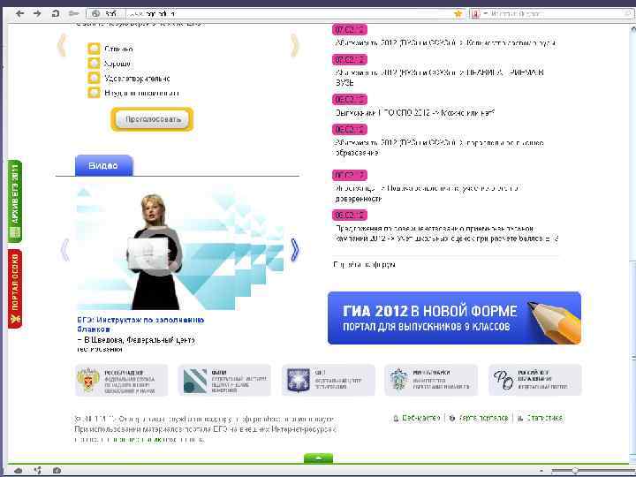Go back with the browser back arrow
636x477 pixels.
click(x=19, y=13)
